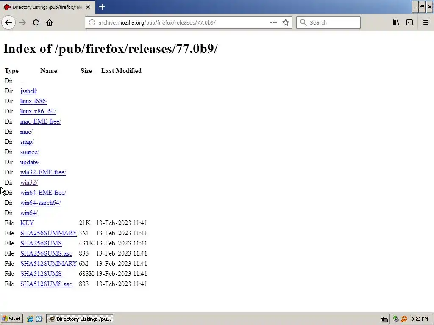Launch Internet Explorer from quick launch
Screen dimensions: 434x325
click(x=30, y=319)
